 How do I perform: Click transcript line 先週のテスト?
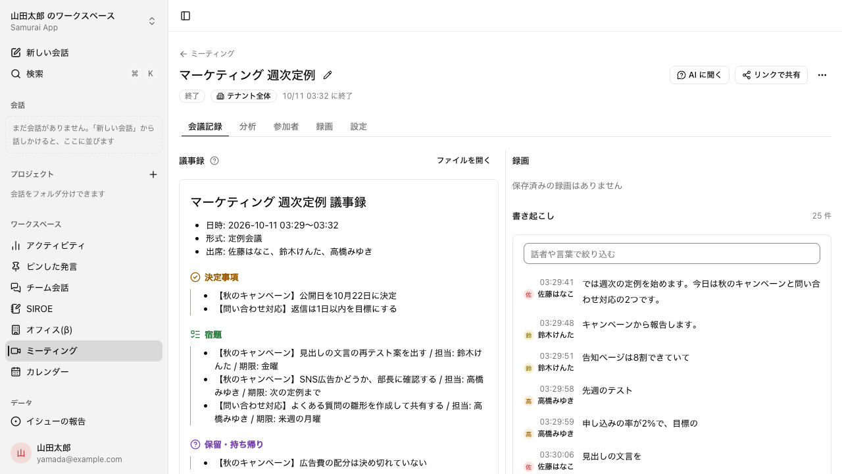click(607, 390)
